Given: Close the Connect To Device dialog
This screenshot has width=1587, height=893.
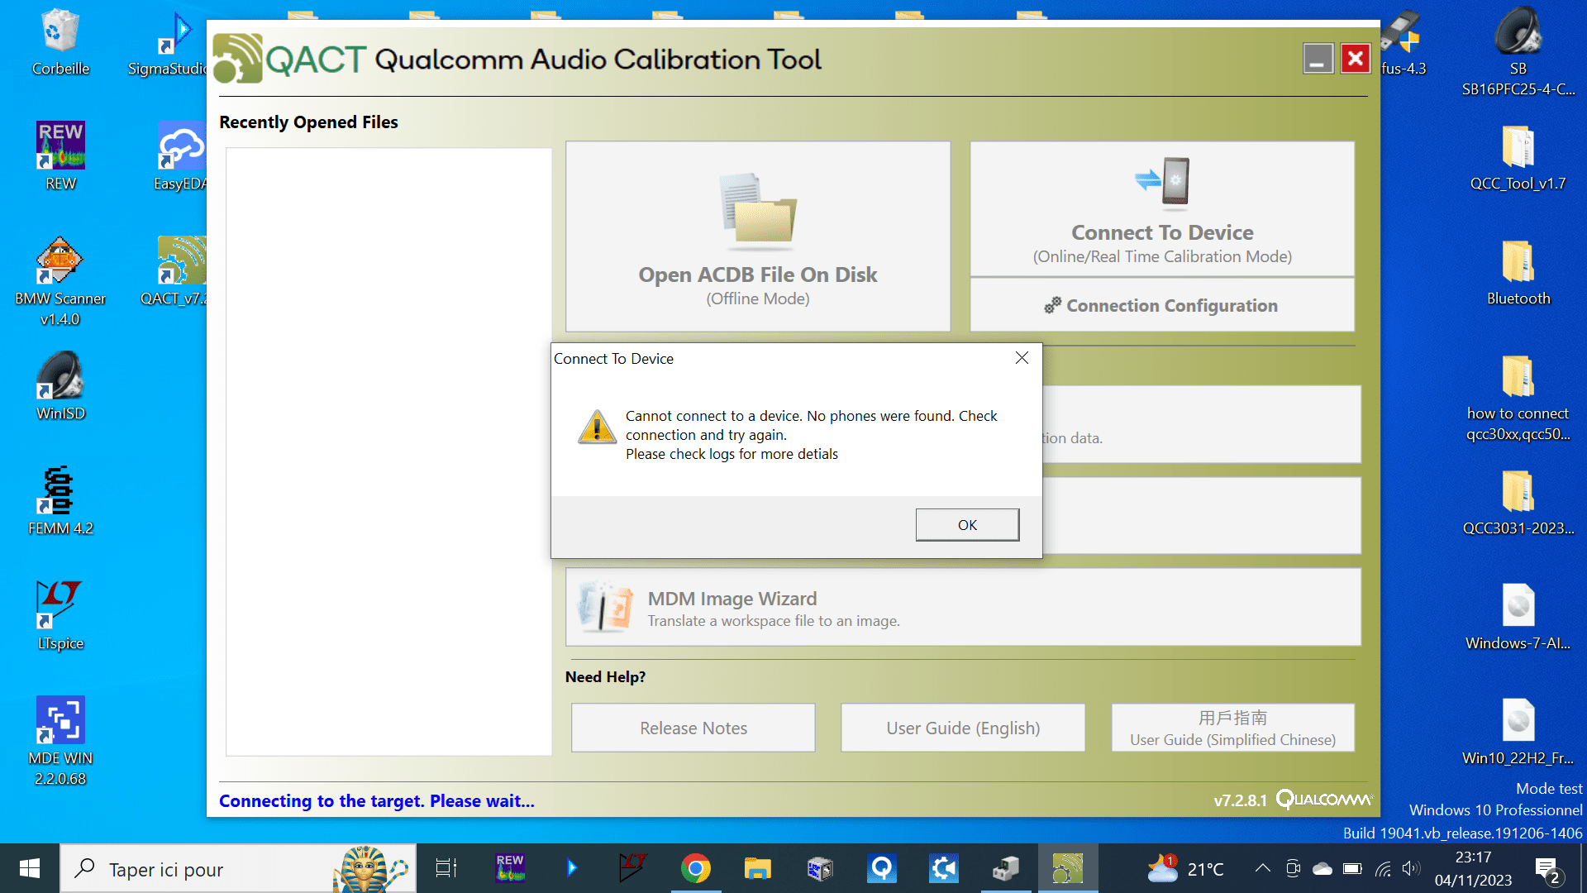Looking at the screenshot, I should 1022,357.
